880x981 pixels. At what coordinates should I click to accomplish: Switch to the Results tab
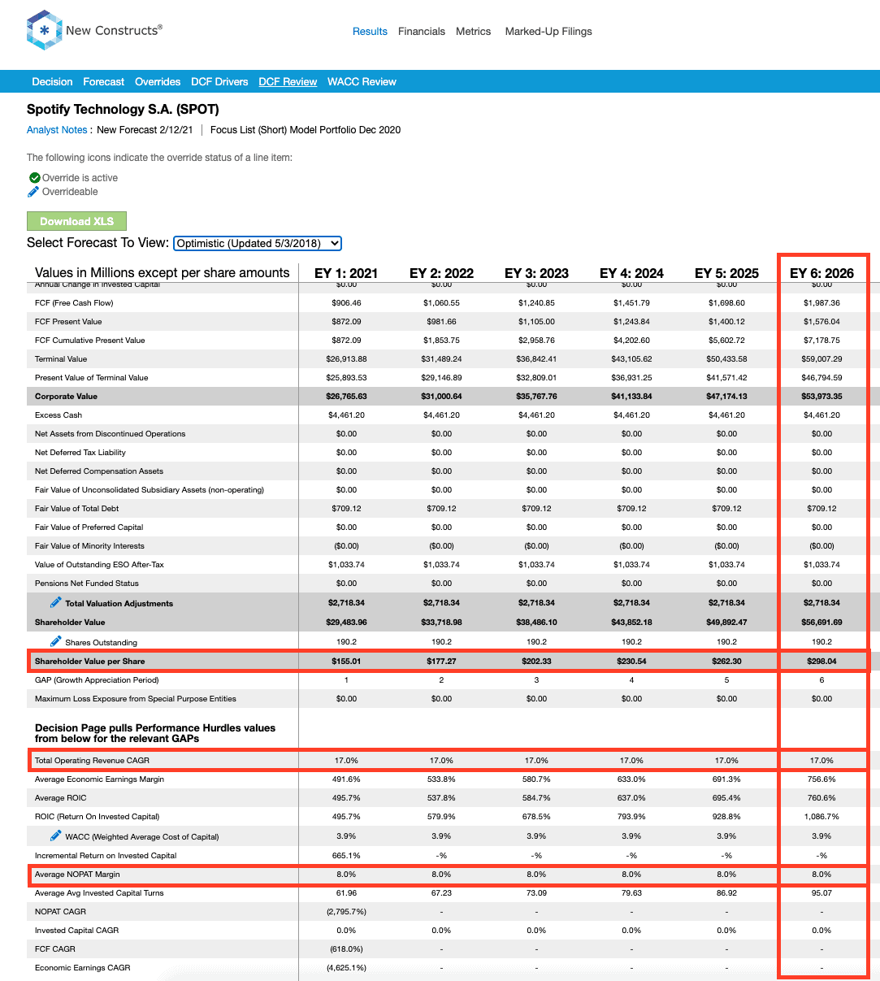tap(370, 32)
